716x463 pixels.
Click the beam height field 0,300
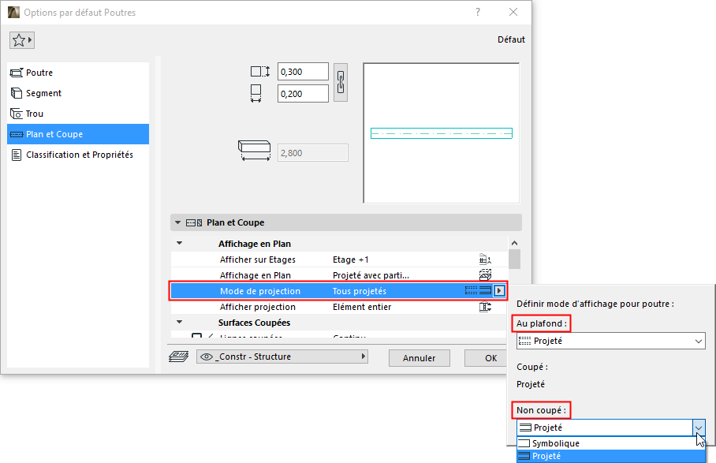click(x=303, y=72)
